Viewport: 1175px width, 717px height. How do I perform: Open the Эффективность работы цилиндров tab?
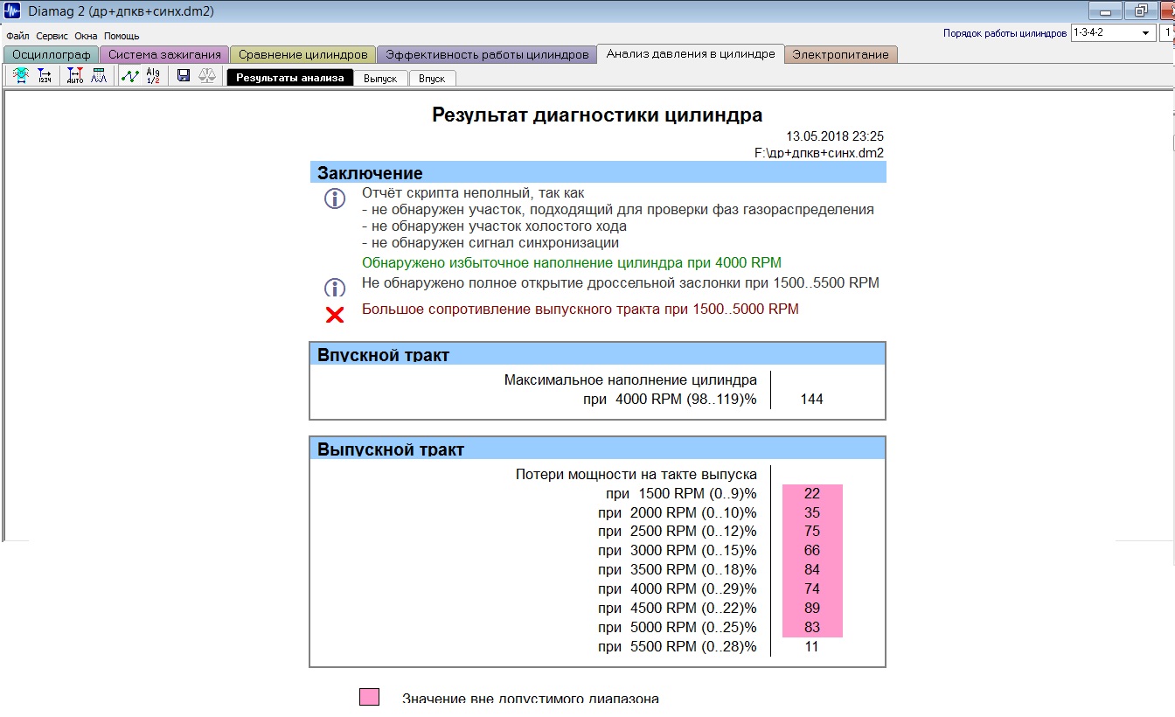[x=487, y=54]
